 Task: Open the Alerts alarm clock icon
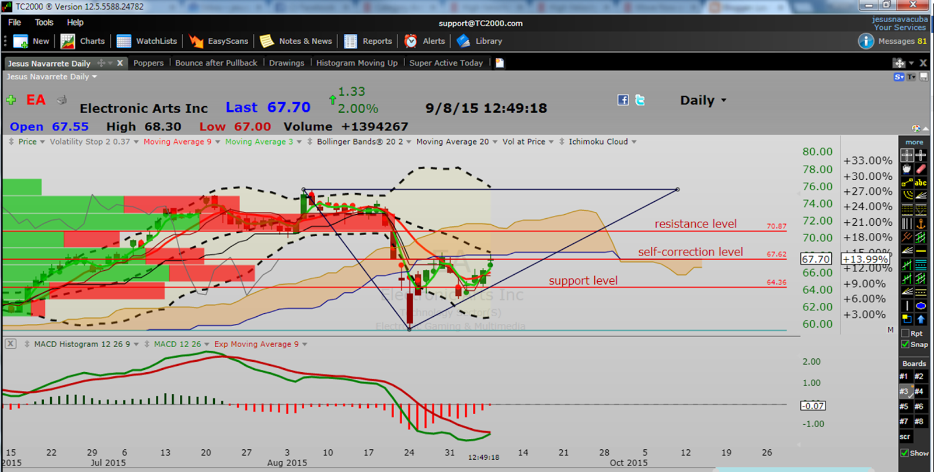411,41
